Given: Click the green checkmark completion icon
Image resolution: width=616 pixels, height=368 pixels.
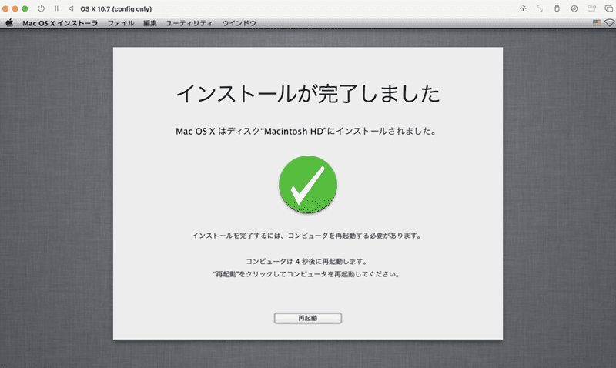Looking at the screenshot, I should [x=308, y=184].
